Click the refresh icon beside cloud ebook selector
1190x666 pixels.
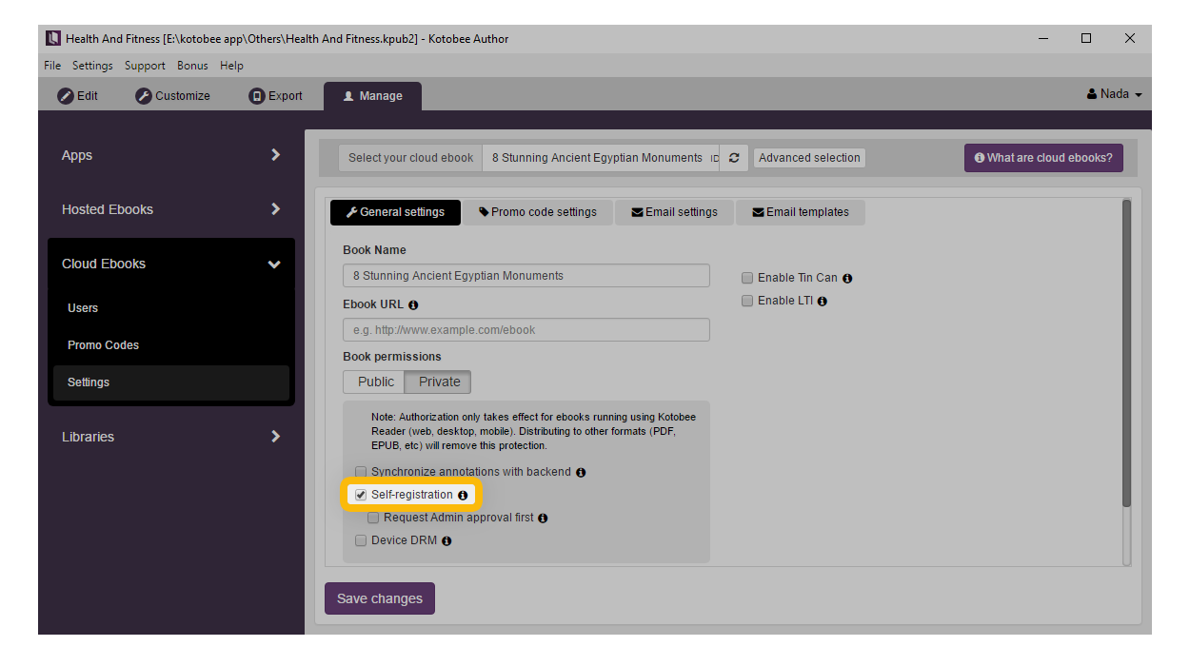coord(733,158)
